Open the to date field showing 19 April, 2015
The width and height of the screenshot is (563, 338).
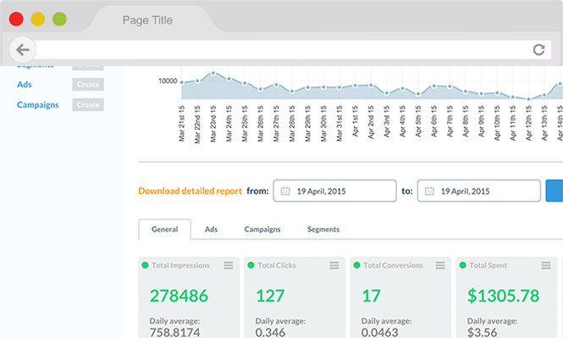click(479, 191)
